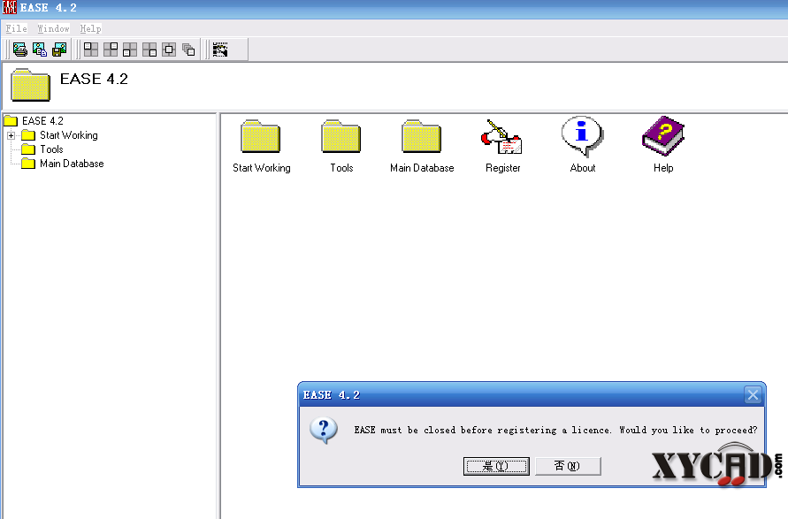This screenshot has height=519, width=788.
Task: Select Start Working in the tree
Action: tap(69, 135)
